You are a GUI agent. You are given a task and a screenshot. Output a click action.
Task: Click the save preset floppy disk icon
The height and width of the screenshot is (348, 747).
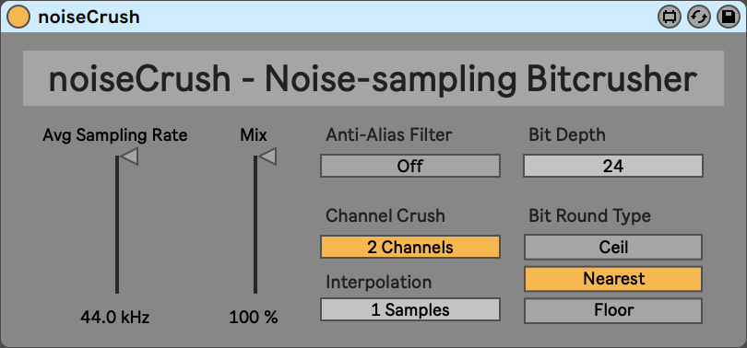click(x=729, y=17)
